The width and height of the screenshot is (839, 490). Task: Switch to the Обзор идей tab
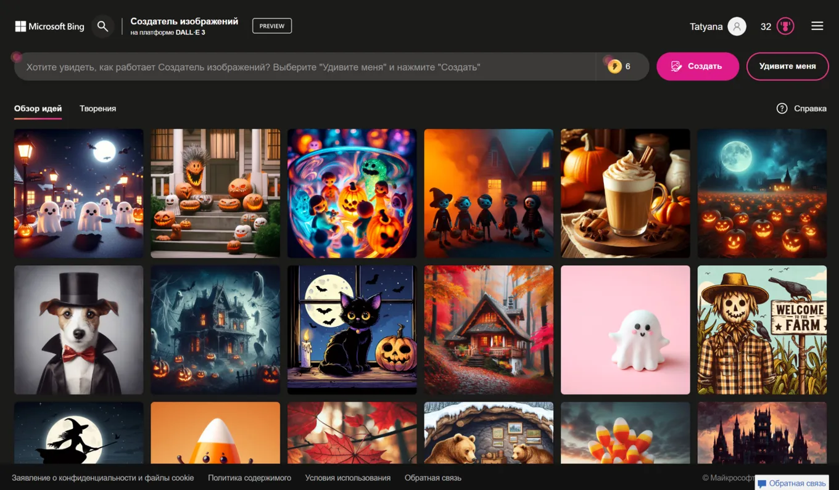click(x=38, y=108)
